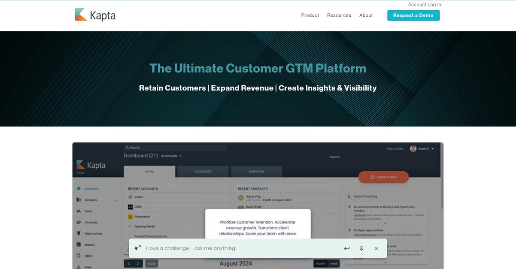Click the Help Center link

tap(395, 149)
